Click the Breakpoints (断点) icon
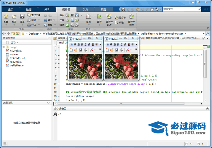The width and height of the screenshot is (212, 148). tap(88, 17)
